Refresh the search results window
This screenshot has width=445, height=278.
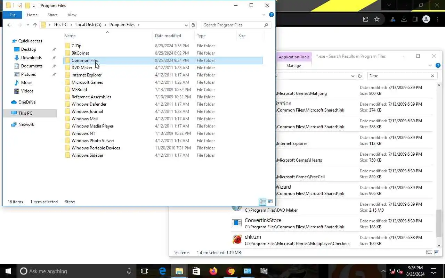[x=360, y=76]
